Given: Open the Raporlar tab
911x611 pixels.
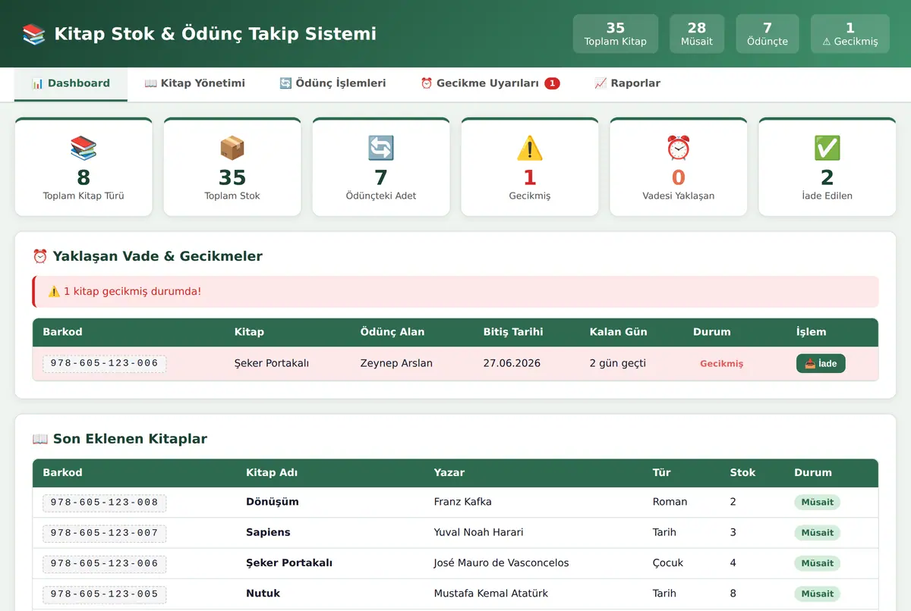Looking at the screenshot, I should click(x=627, y=83).
